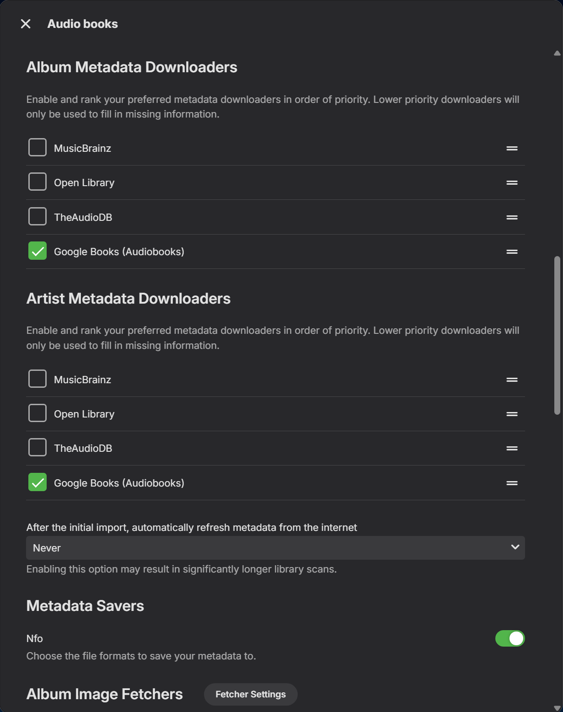Viewport: 563px width, 712px height.
Task: Enable TheAudioDB under Artist Metadata Downloaders
Action: [38, 448]
